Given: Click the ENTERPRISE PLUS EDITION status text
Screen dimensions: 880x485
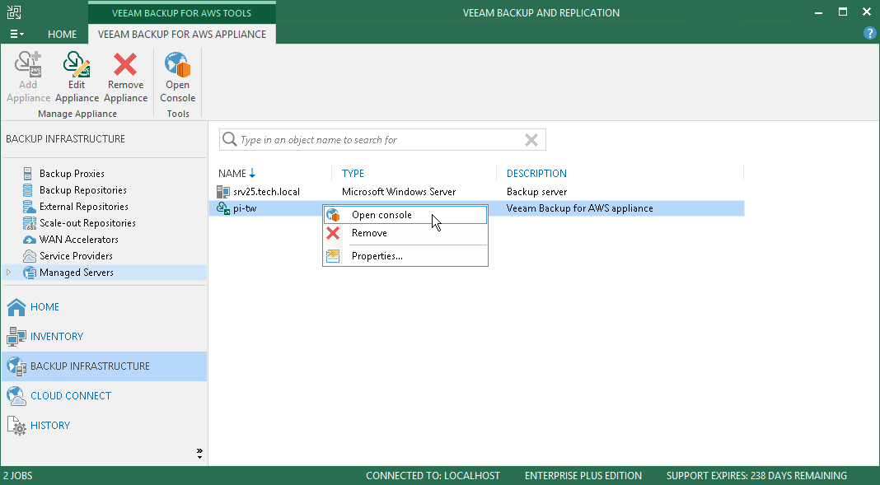Looking at the screenshot, I should pos(583,476).
